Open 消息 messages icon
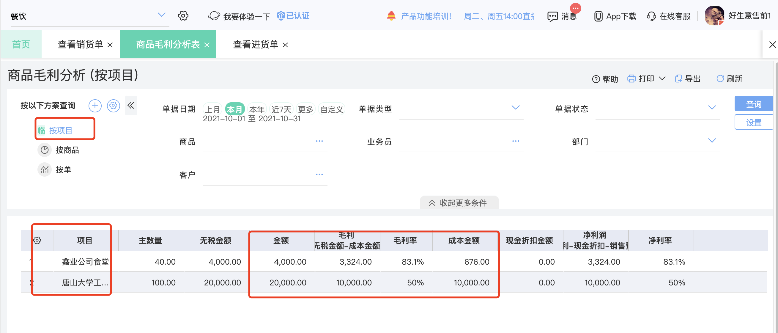 click(552, 16)
